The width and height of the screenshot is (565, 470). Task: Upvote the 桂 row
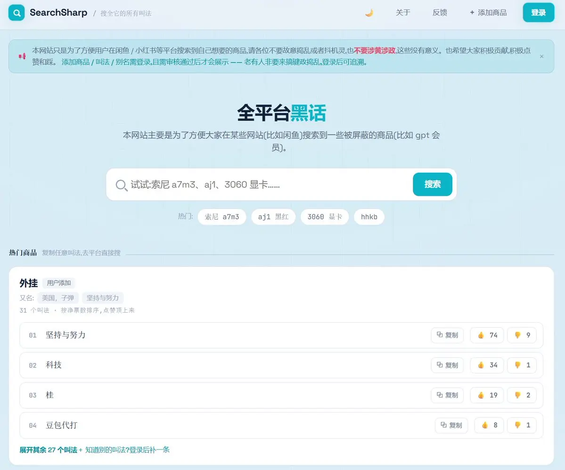tap(487, 395)
